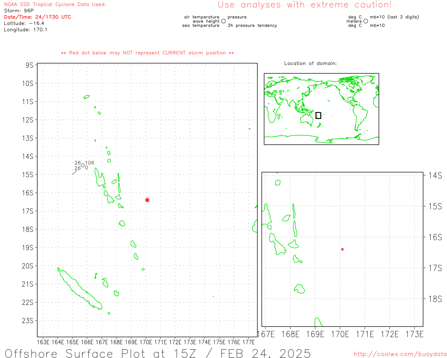Click 'Latitude: -16.4' text

(x=24, y=23)
